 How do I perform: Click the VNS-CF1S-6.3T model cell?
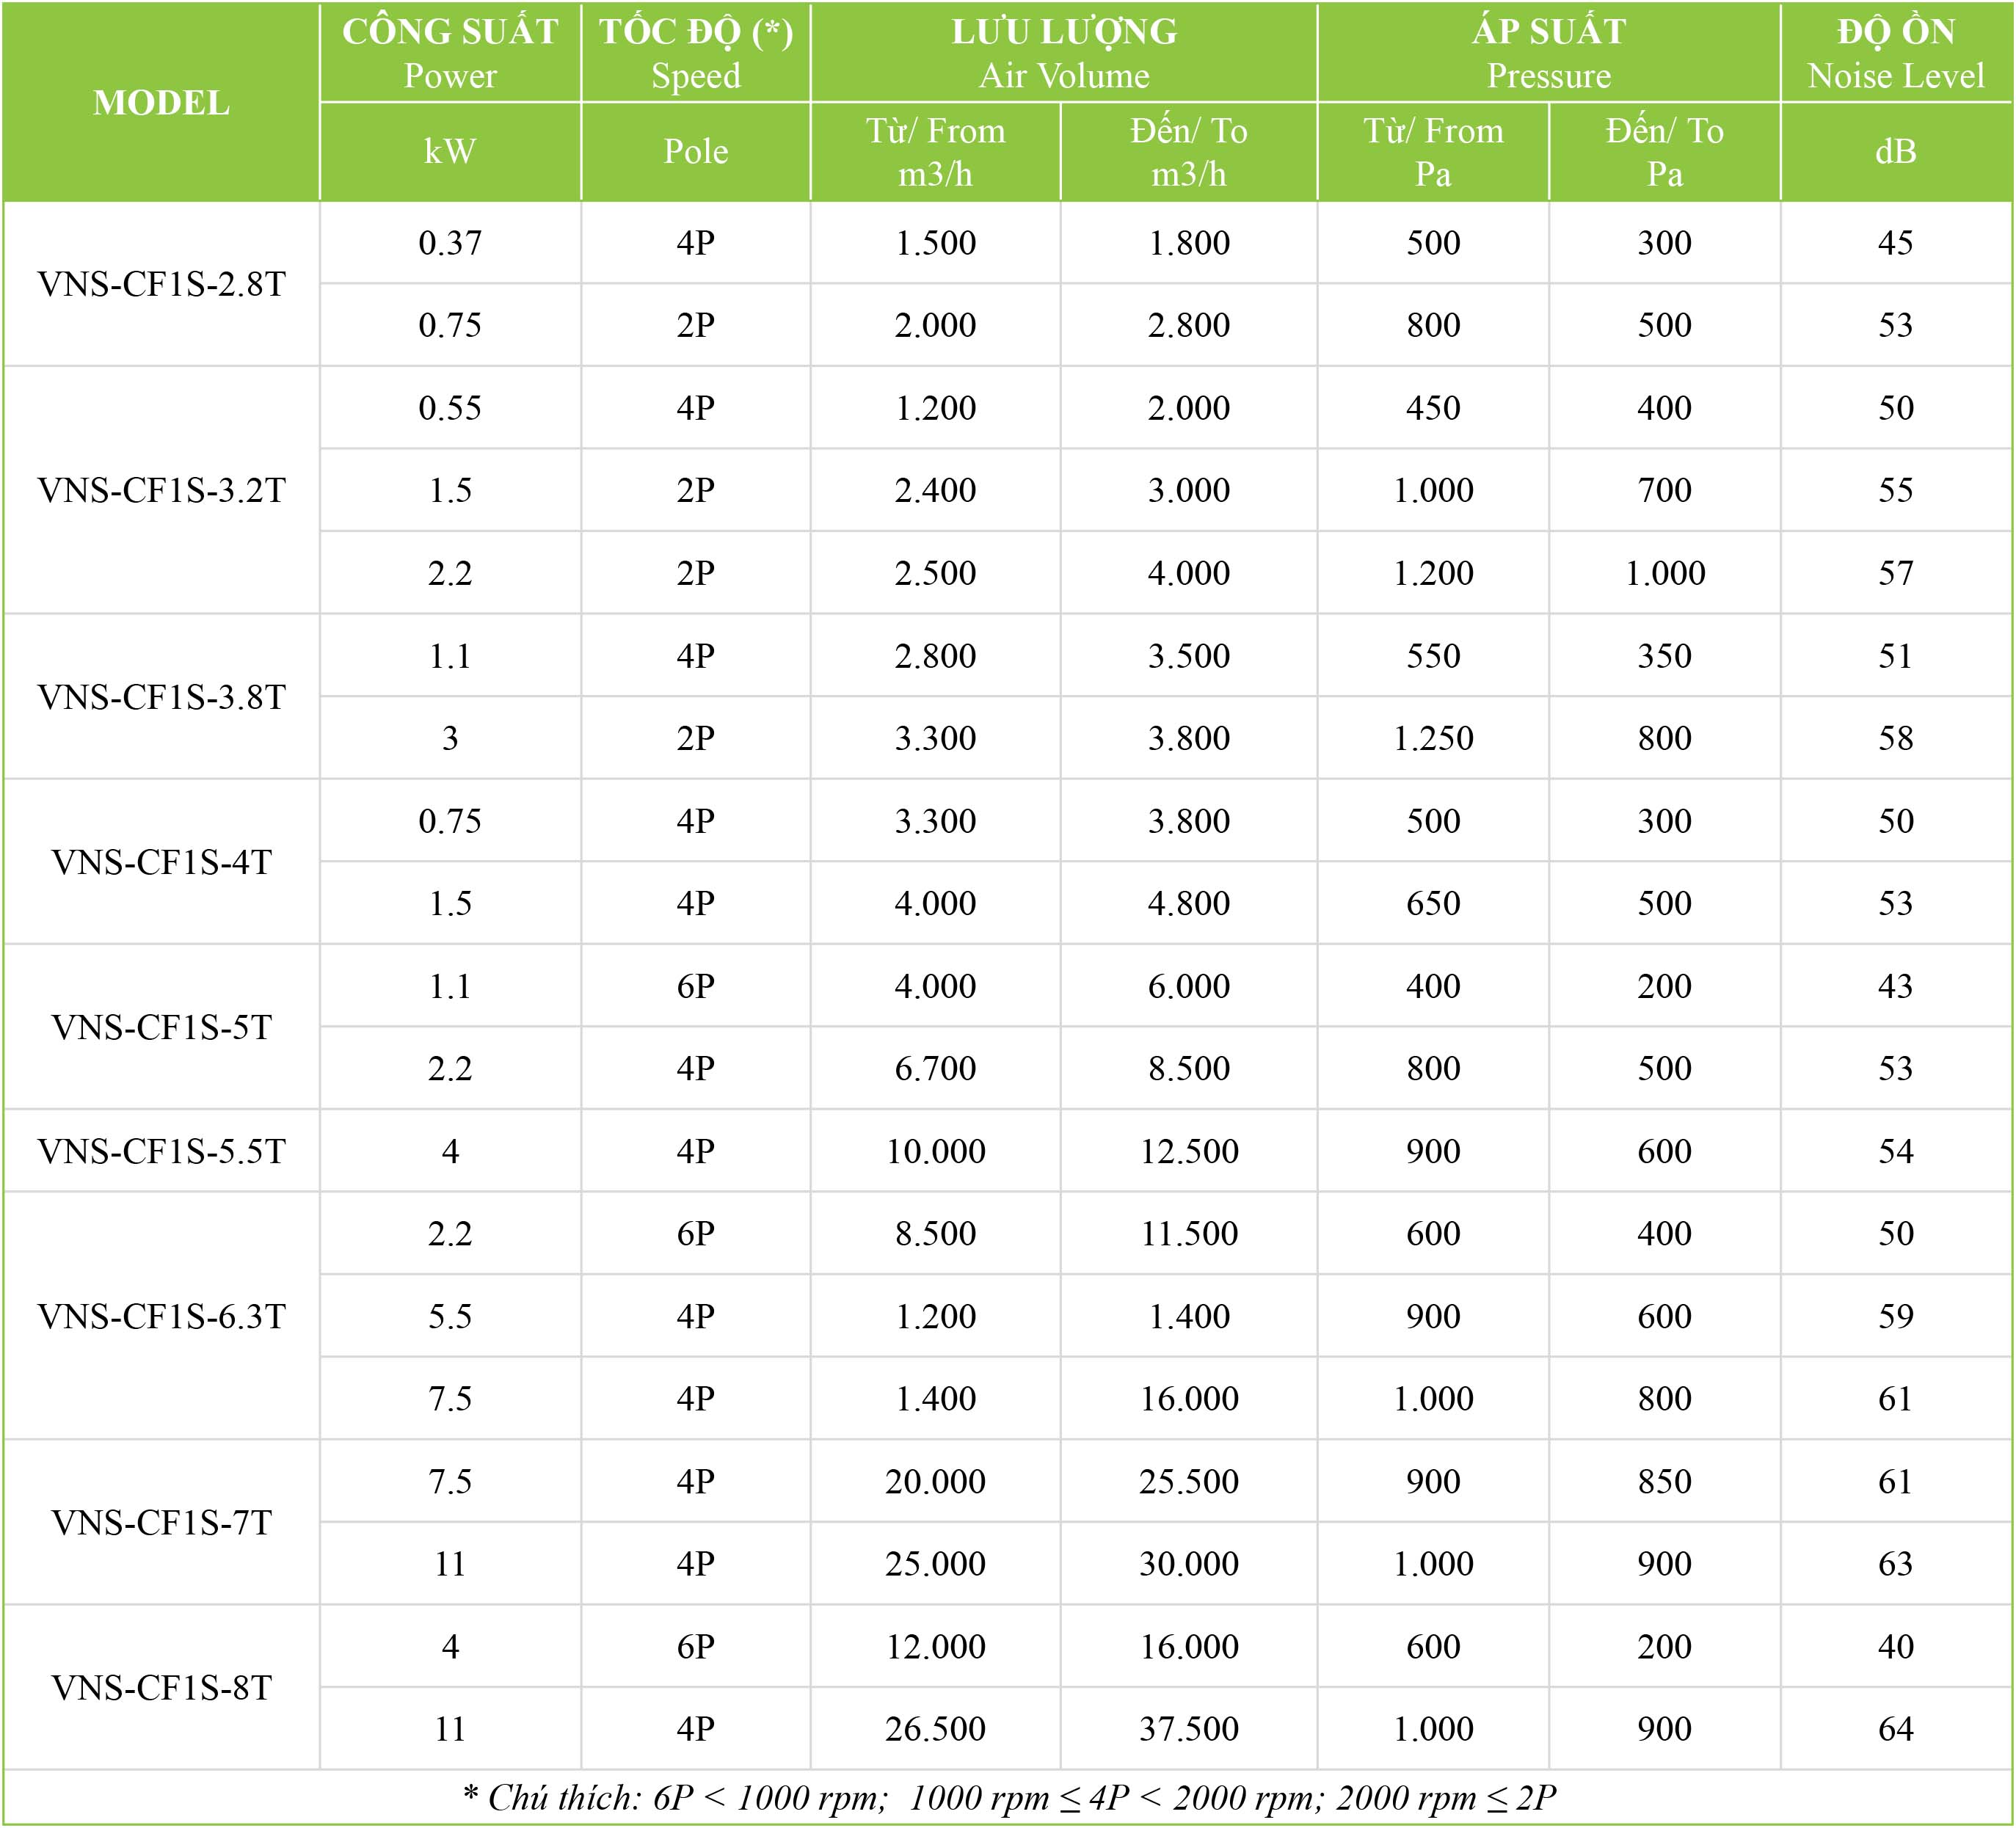(161, 1316)
